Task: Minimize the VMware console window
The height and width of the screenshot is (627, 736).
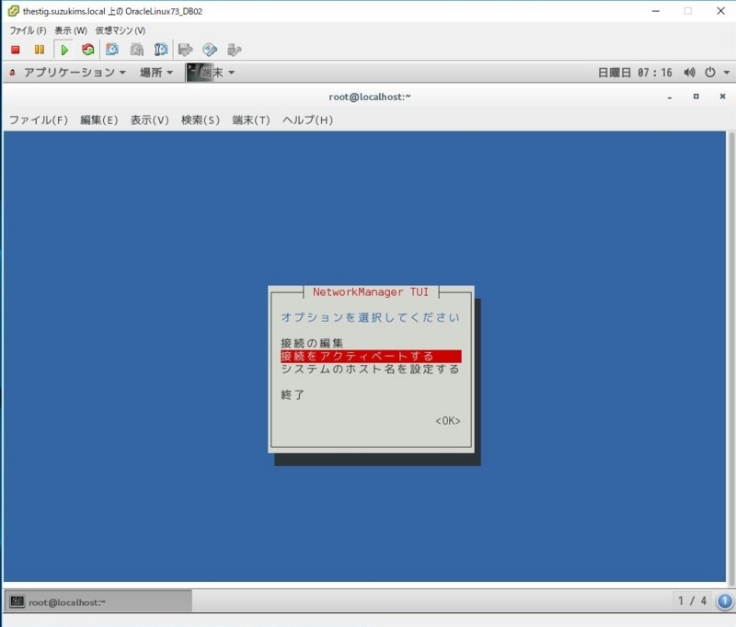Action: [x=656, y=11]
